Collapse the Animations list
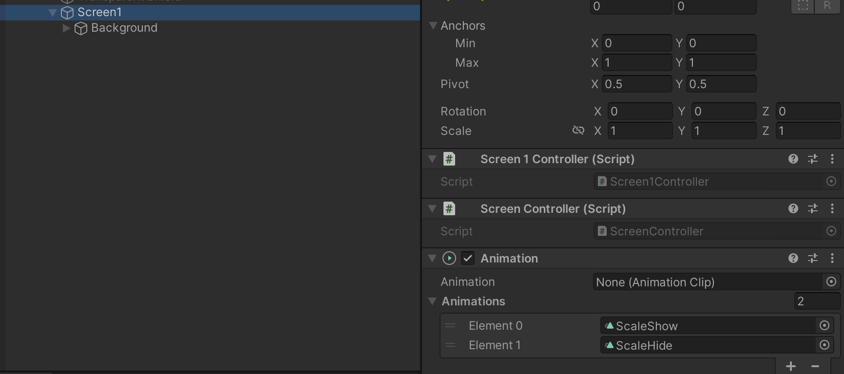 click(432, 301)
